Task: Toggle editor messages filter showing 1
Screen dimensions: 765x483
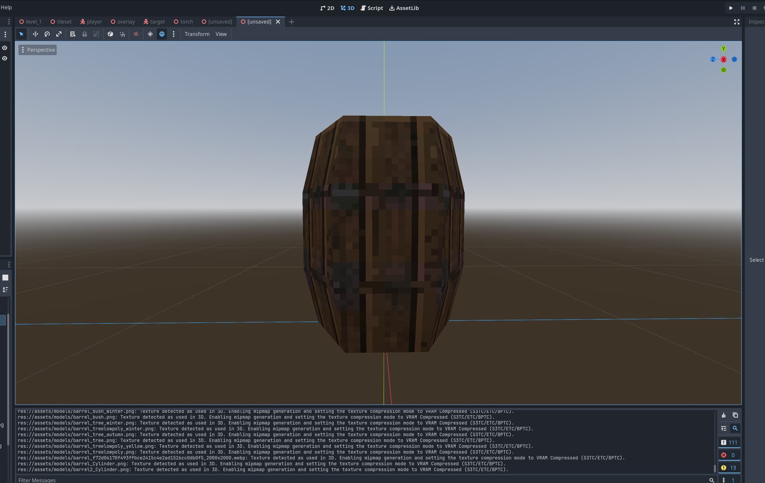Action: pos(729,479)
